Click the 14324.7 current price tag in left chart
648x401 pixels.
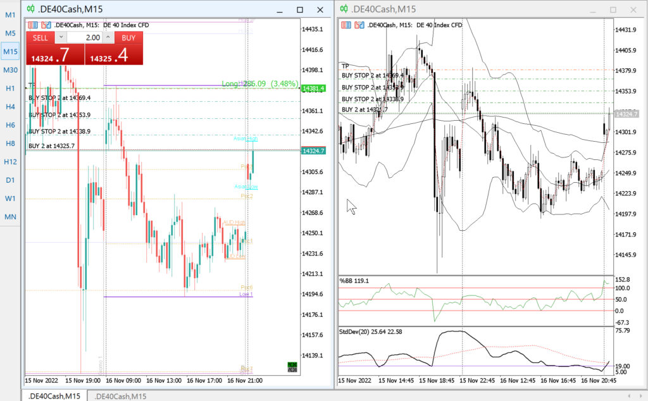click(x=313, y=151)
